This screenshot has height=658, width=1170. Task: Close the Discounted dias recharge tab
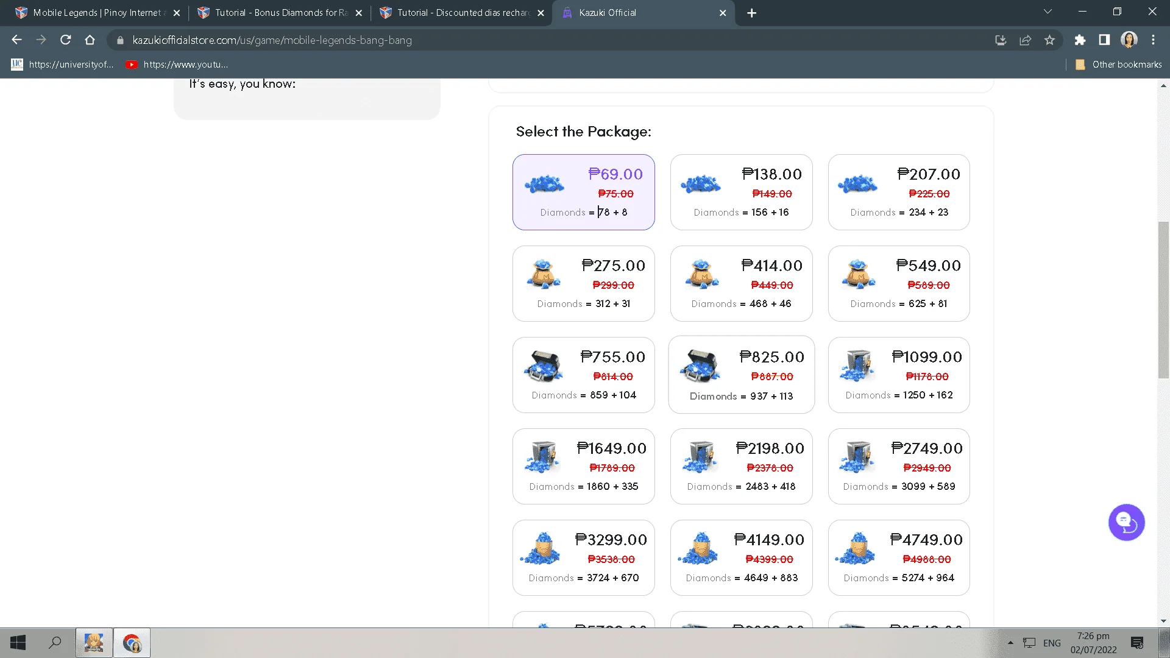[541, 13]
